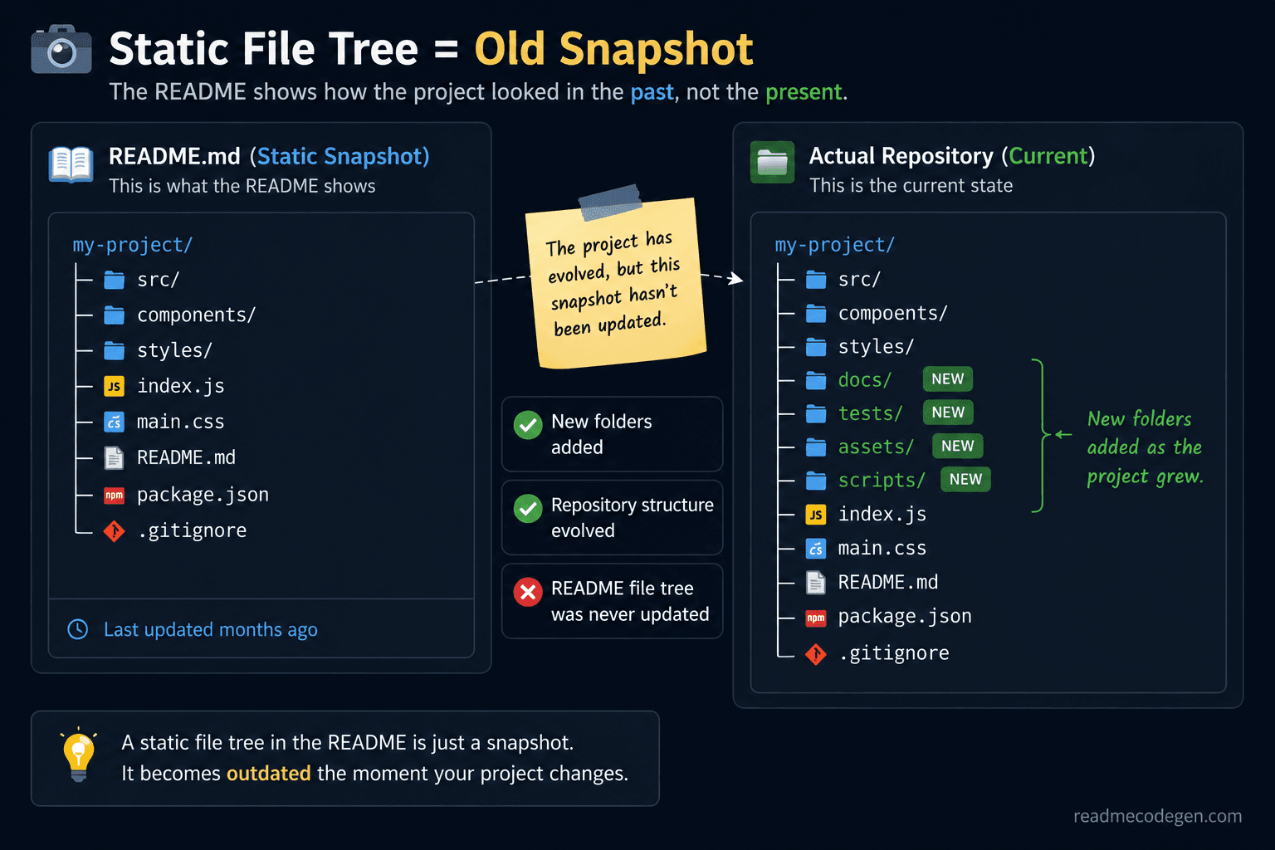
Task: Click the CSS icon beside main.css in README snapshot
Action: [115, 422]
